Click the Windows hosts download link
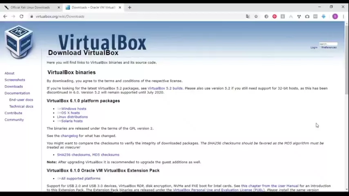The height and width of the screenshot is (196, 349). click(x=74, y=109)
